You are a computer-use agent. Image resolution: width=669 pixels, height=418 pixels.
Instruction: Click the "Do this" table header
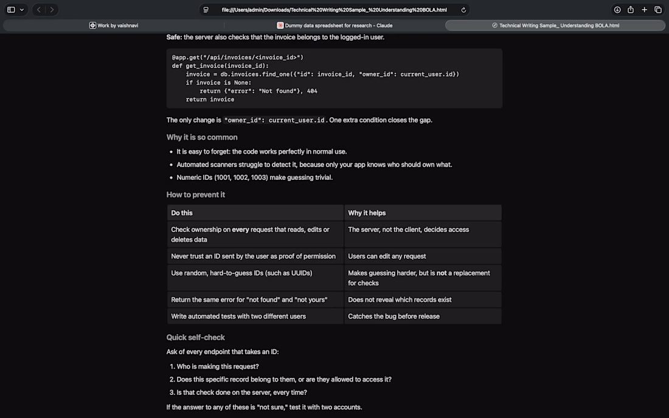(x=255, y=213)
